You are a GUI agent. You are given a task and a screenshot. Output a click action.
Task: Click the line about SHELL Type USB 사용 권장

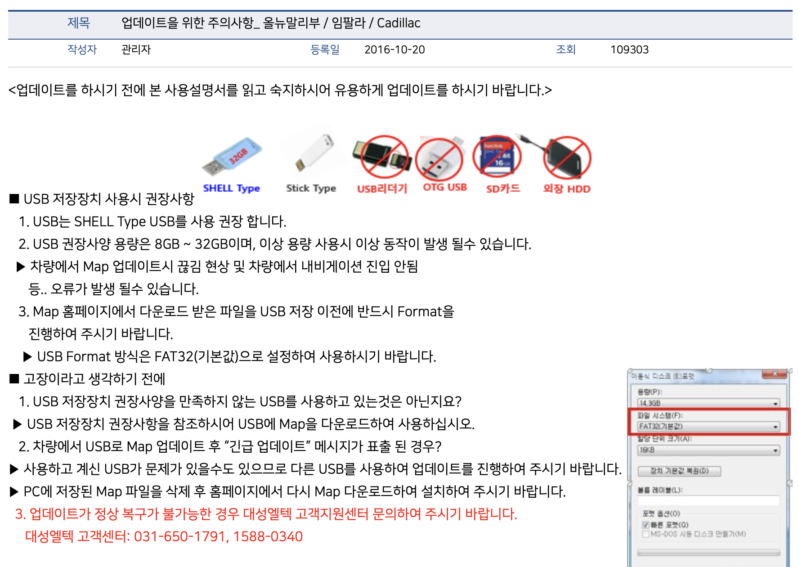point(152,221)
